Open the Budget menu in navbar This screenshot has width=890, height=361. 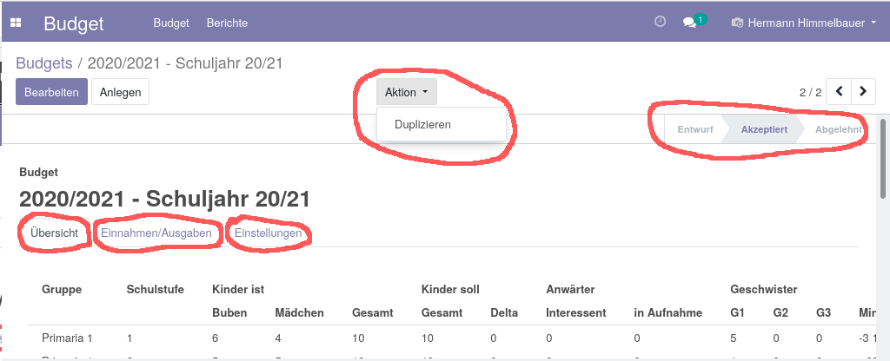tap(171, 23)
